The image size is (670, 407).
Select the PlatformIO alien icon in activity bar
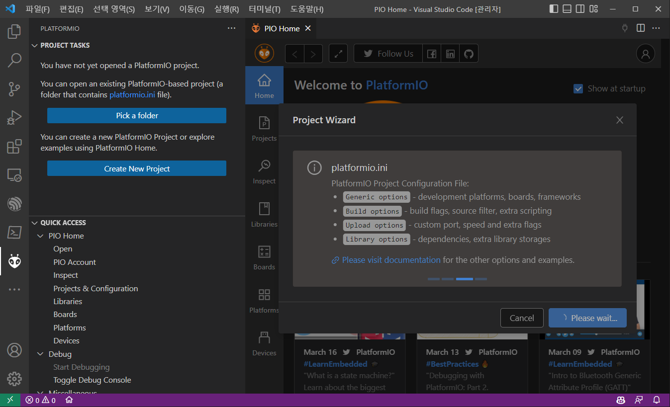[x=14, y=261]
